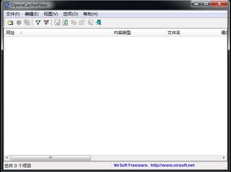Screen dimensions: 231x172
Task: Click the copy selected cache files icon
Action: click(x=27, y=22)
